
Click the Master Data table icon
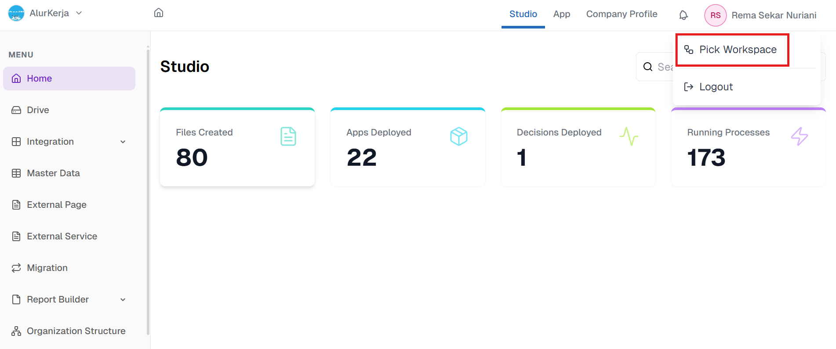click(x=16, y=173)
